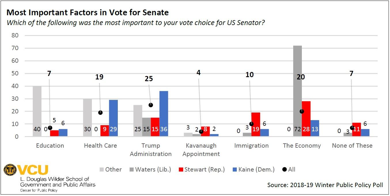Click the black All legend dot
Image resolution: width=390 pixels, height=196 pixels.
(285, 170)
